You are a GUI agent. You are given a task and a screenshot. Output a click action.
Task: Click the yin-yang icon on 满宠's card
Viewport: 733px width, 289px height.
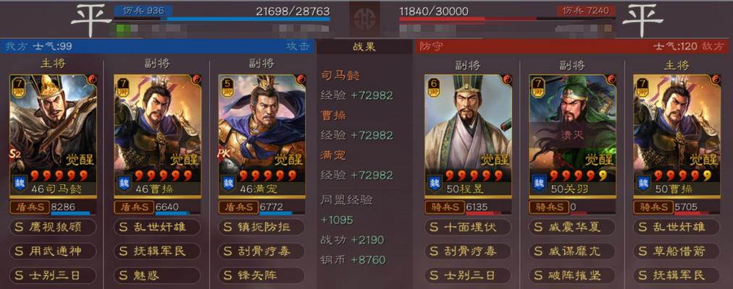tap(300, 79)
